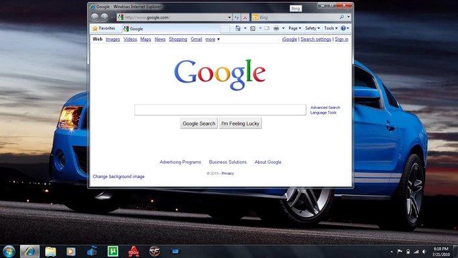Viewport: 458px width, 258px height.
Task: Show hidden tray icons arrow
Action: (392, 251)
